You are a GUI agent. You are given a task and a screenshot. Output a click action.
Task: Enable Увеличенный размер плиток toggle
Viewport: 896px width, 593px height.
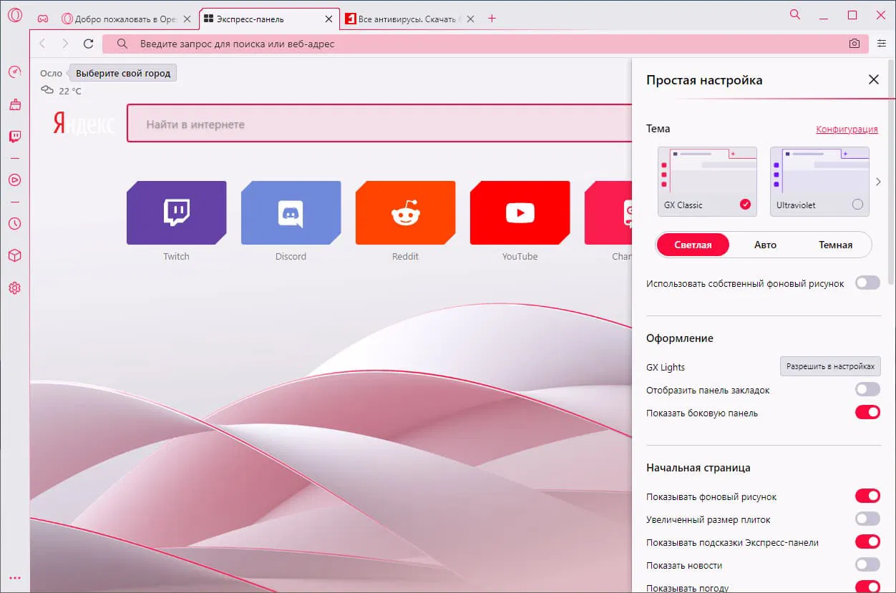tap(867, 519)
